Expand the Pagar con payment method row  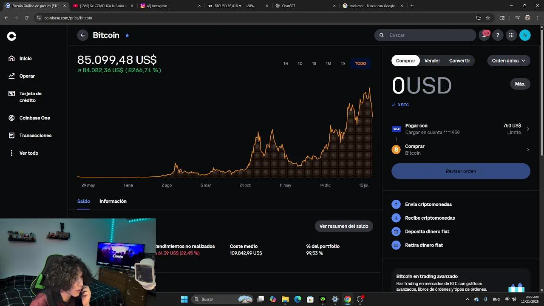point(461,129)
